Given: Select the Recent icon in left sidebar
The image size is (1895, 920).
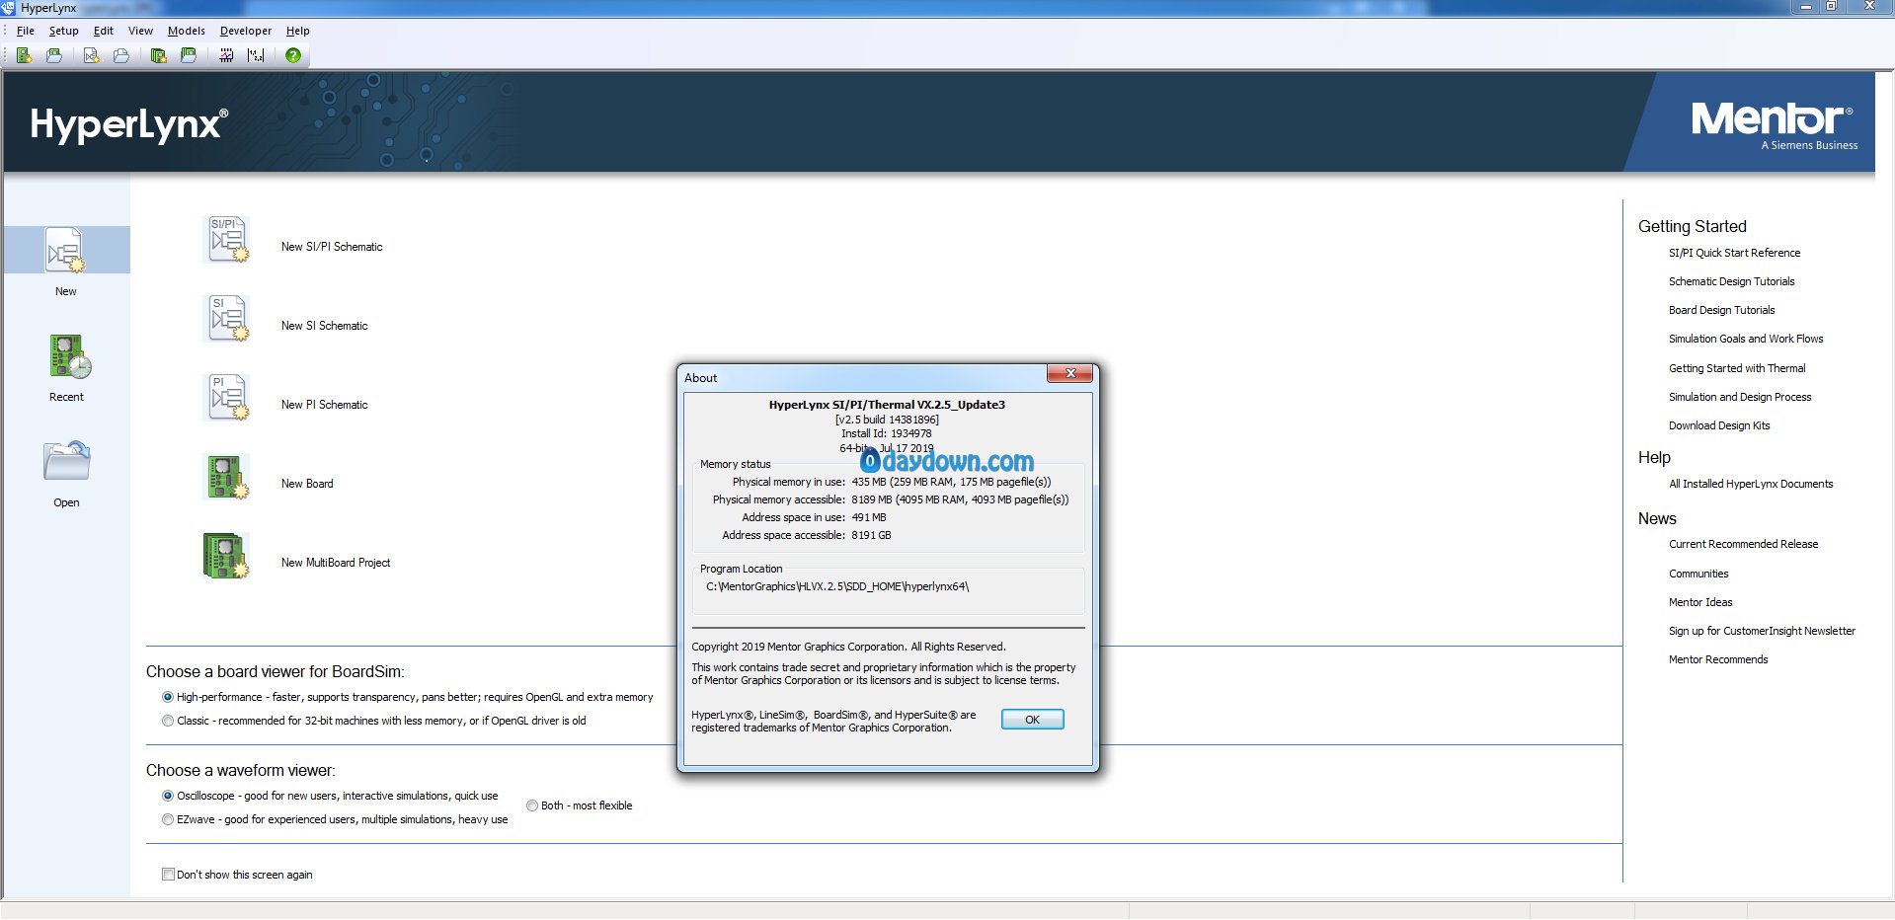Looking at the screenshot, I should (70, 356).
